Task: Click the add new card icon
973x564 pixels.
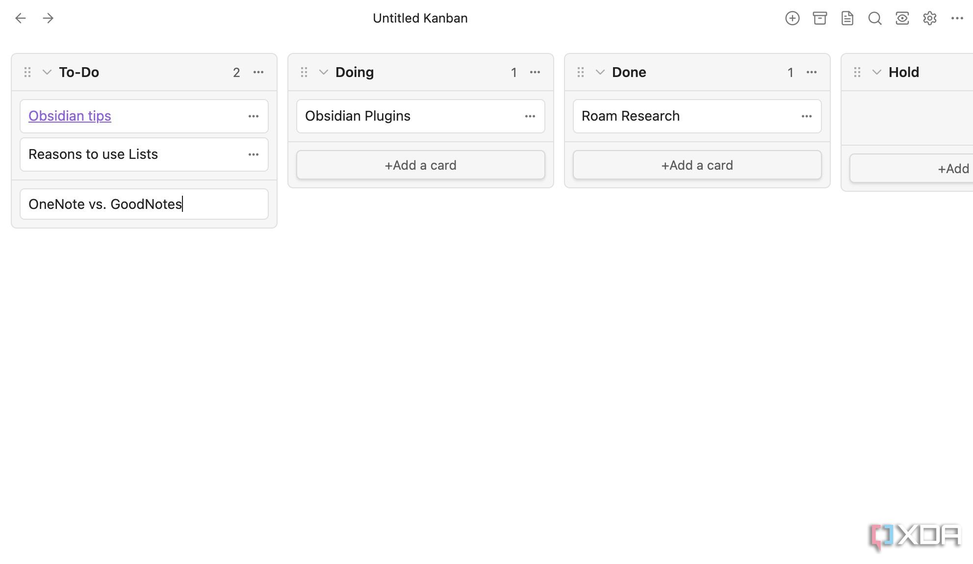Action: [x=792, y=18]
